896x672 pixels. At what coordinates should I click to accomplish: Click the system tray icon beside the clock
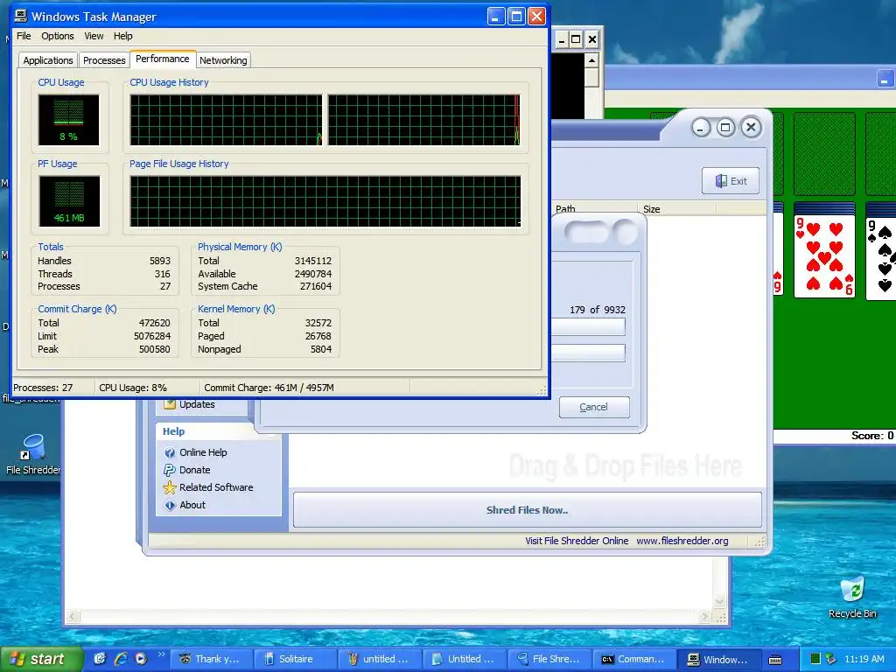coord(831,659)
